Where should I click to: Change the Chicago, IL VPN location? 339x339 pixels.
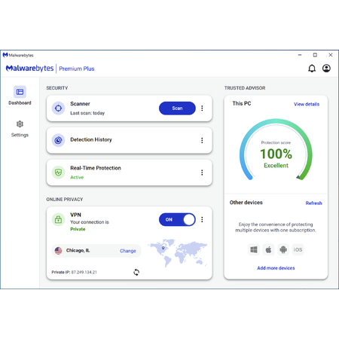(128, 251)
